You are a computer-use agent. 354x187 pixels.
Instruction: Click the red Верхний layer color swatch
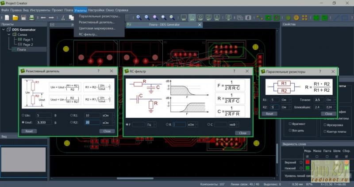(x=307, y=162)
